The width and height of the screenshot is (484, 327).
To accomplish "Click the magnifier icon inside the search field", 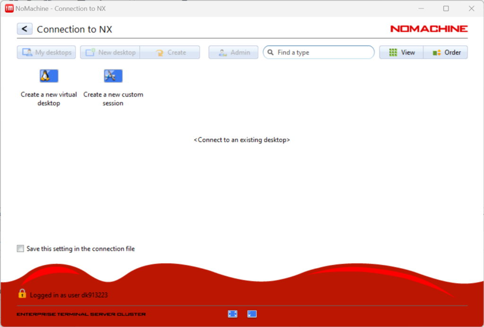I will pos(271,52).
